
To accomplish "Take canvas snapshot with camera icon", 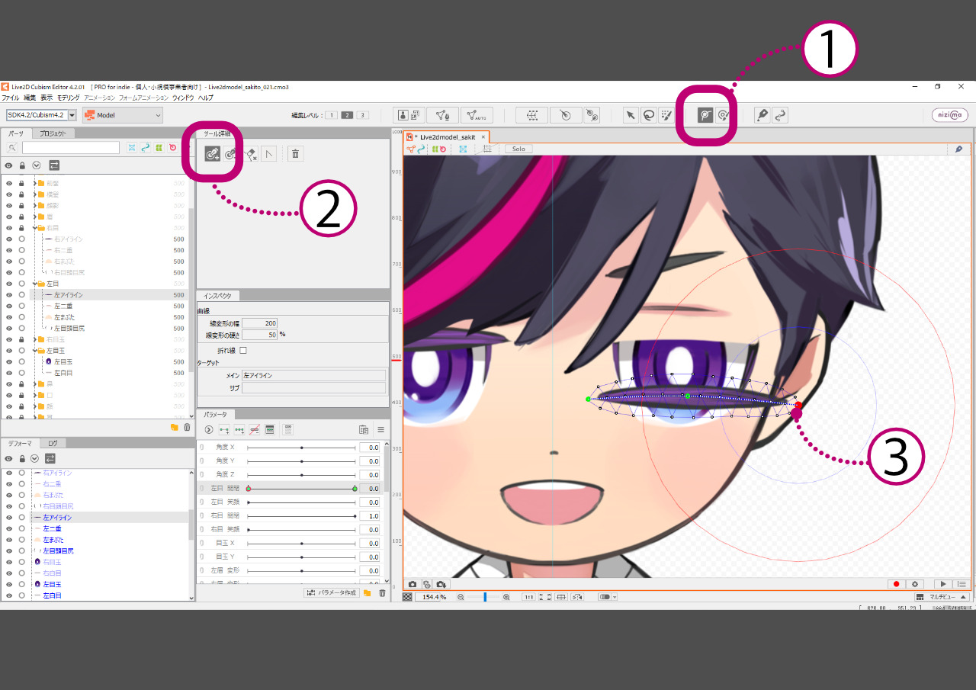I will (413, 584).
